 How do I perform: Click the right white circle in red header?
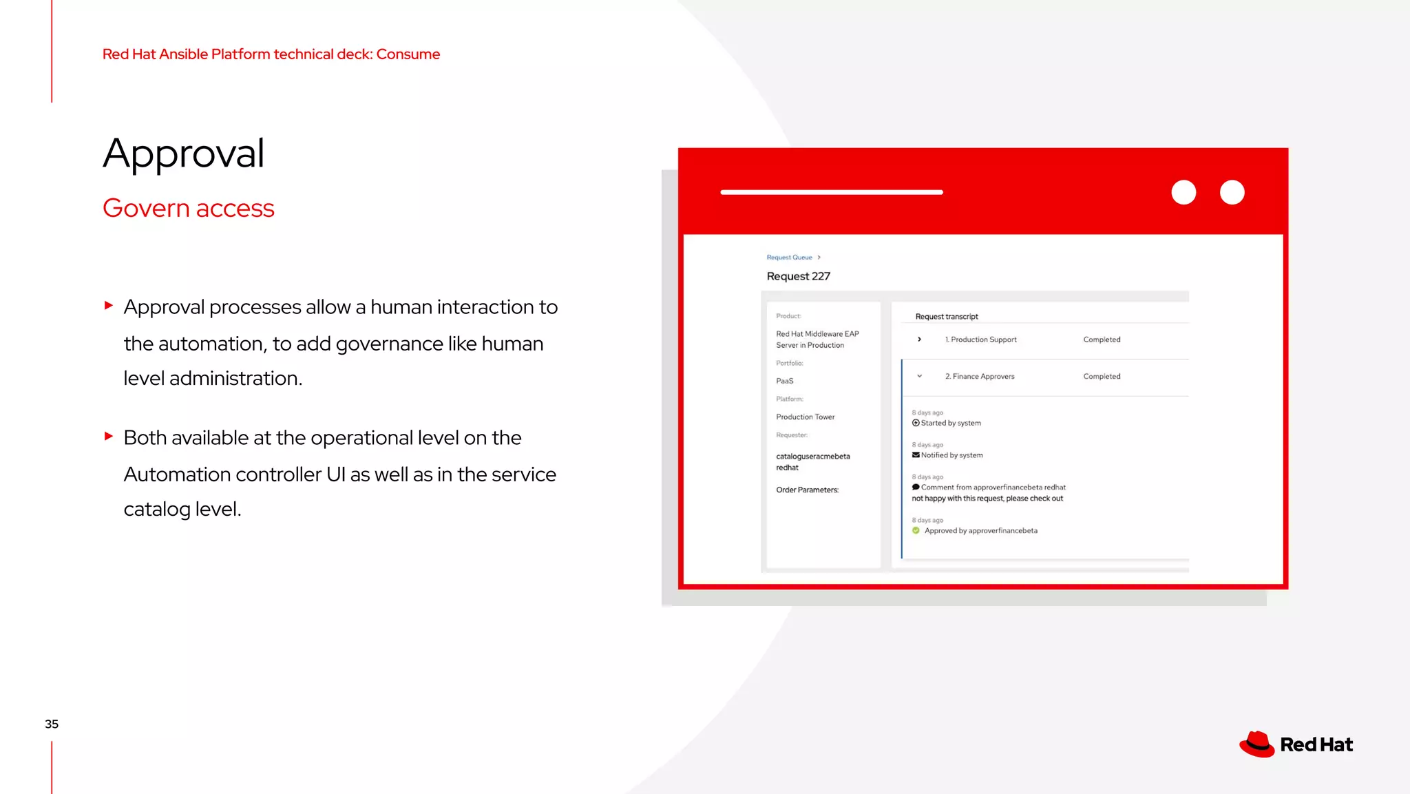click(1232, 192)
